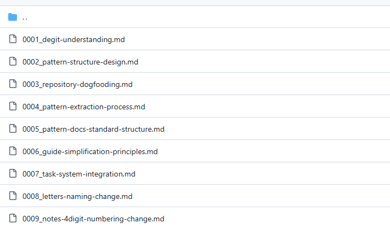Open 0001_degit-understanding.md file
Screen dimensions: 390x229
click(x=75, y=39)
